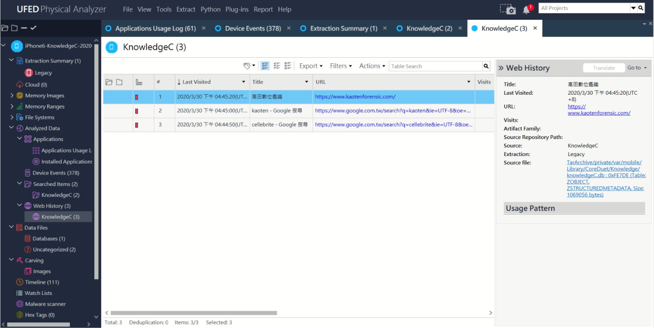Open the Python menu

[x=211, y=9]
